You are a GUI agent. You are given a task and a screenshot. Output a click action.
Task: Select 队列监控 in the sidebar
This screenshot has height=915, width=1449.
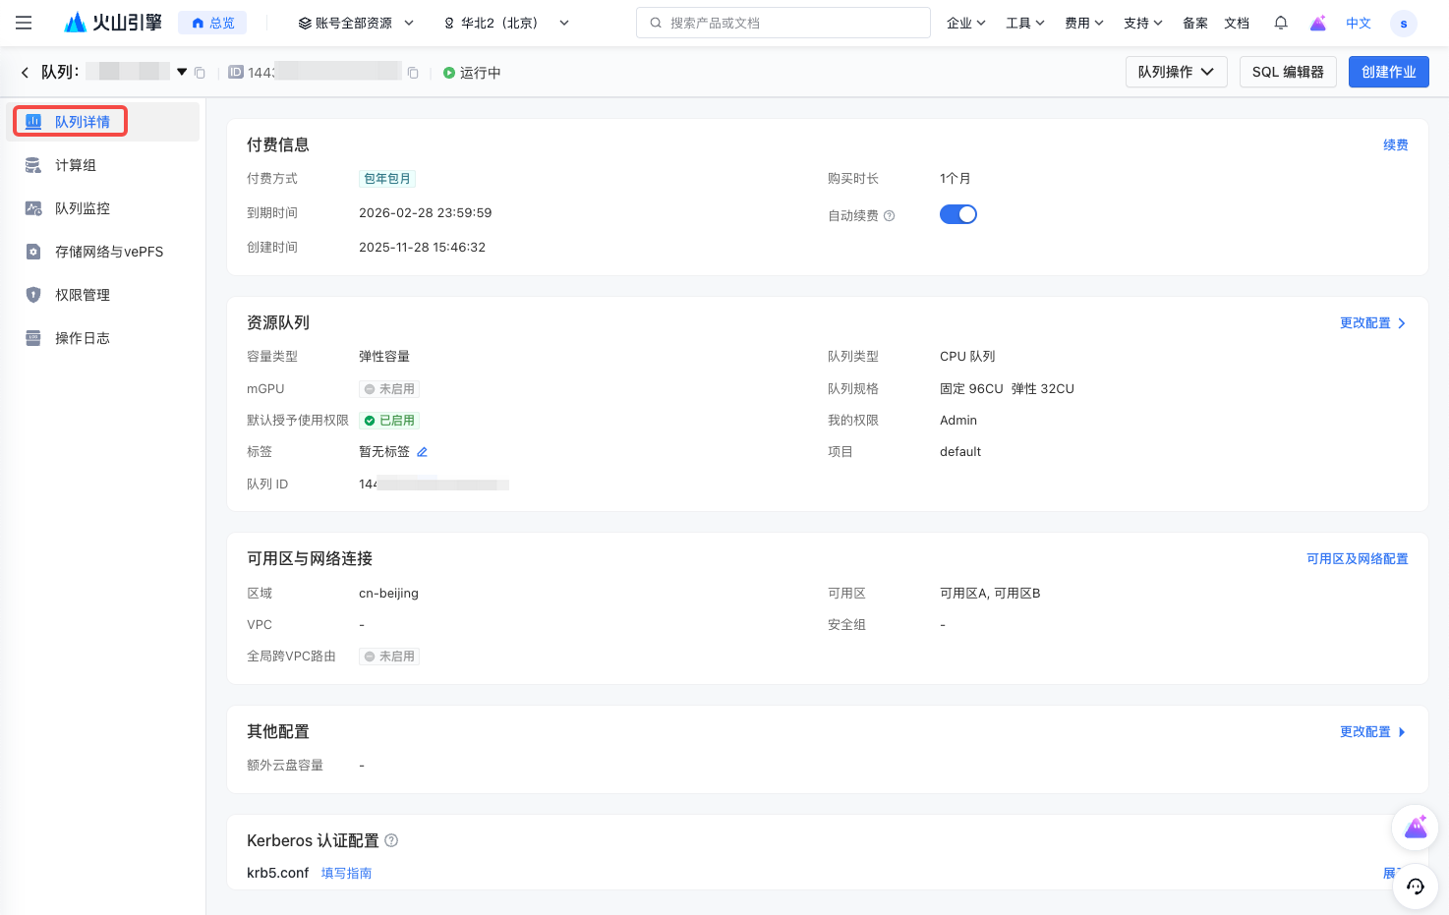pos(83,208)
